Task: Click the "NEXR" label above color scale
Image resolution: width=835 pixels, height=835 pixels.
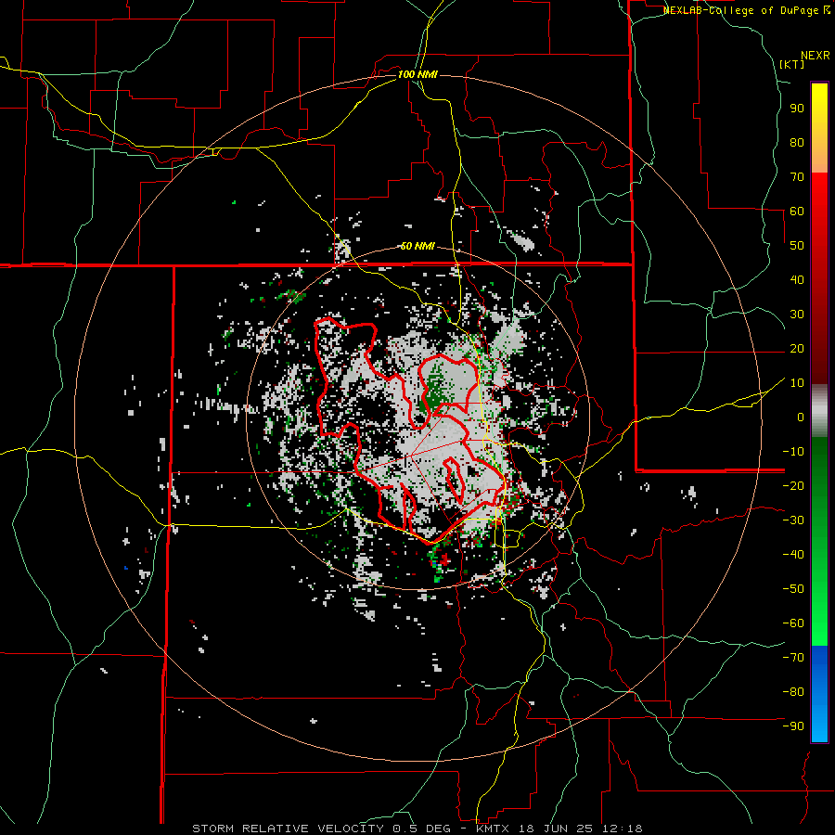Action: point(816,56)
